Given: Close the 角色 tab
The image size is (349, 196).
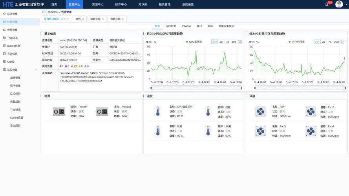Looking at the screenshot, I should coord(83,19).
